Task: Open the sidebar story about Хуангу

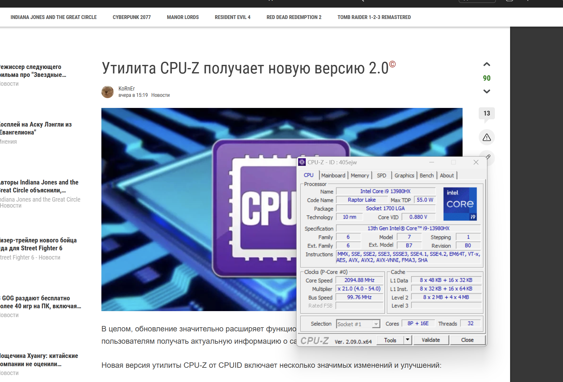Action: point(39,360)
